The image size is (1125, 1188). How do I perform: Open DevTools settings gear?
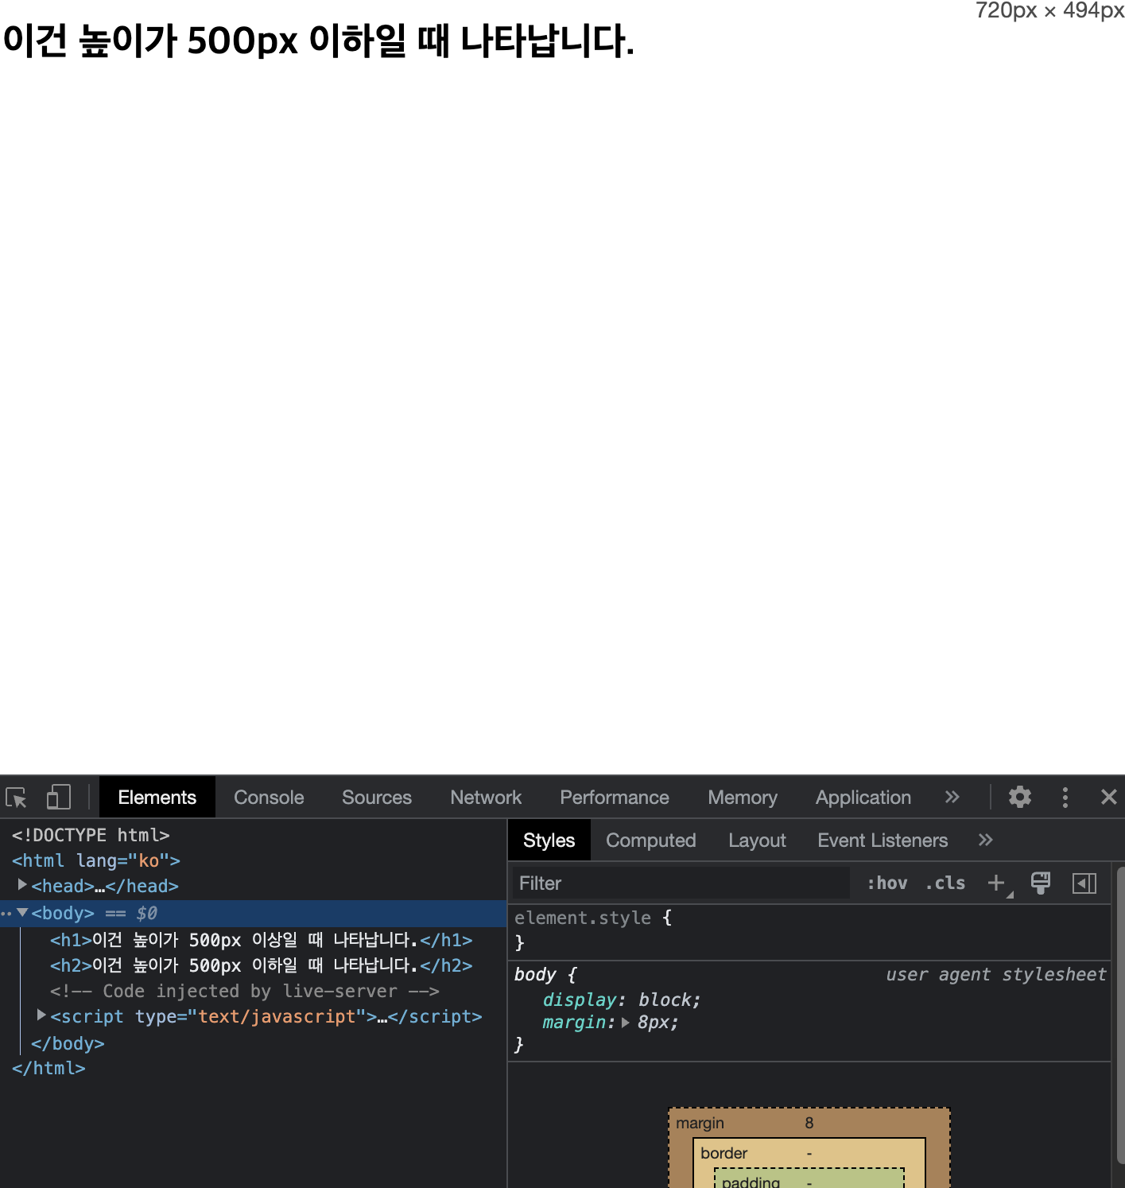[1020, 797]
